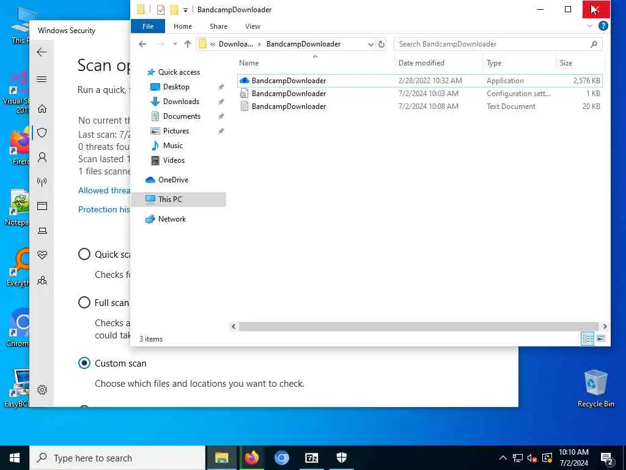
Task: Click the Back arrow in File Explorer
Action: (x=142, y=44)
